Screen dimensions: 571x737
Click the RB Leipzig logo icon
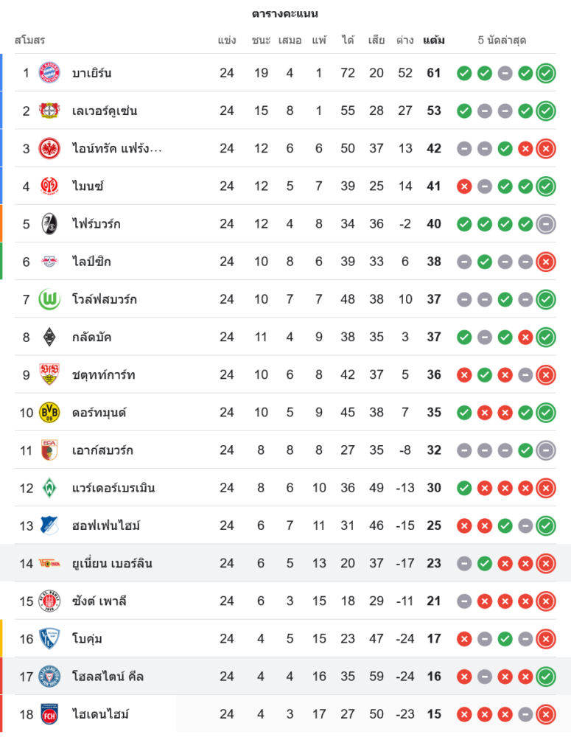(49, 262)
